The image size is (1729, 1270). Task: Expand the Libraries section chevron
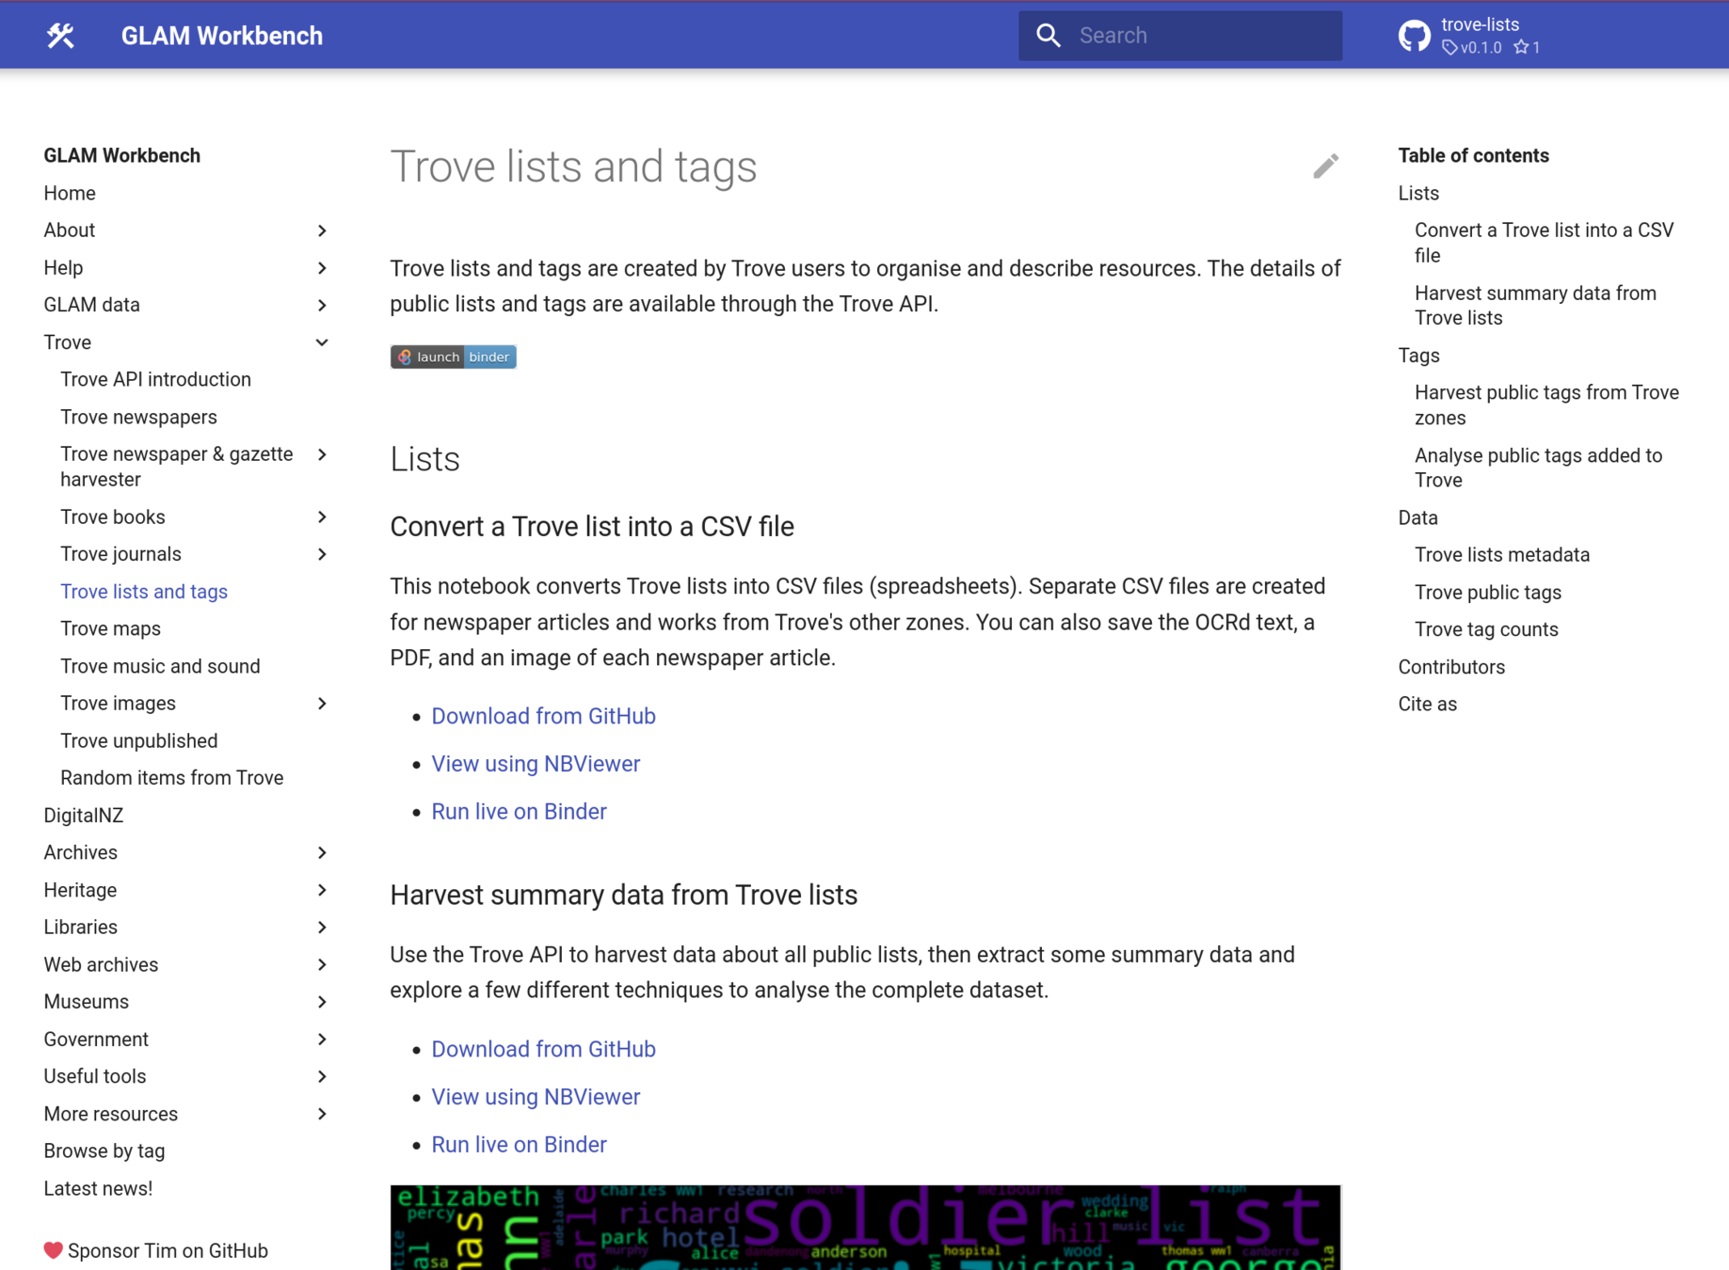click(x=322, y=928)
